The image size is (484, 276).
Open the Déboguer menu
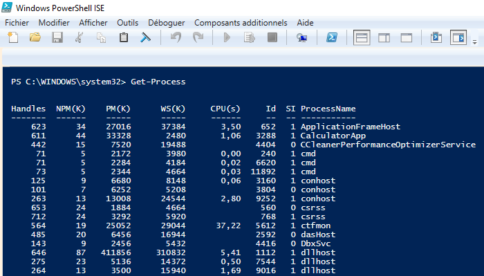(x=167, y=23)
